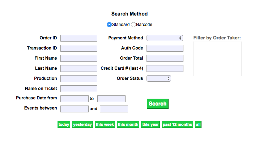Click the Last Name text box
263x146 pixels.
coord(79,68)
